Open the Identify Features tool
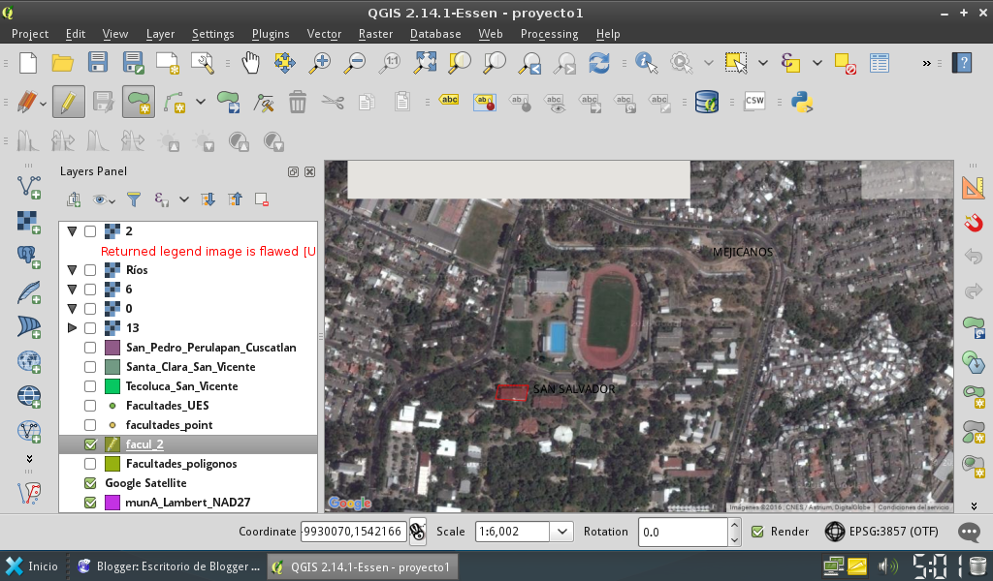 point(646,63)
